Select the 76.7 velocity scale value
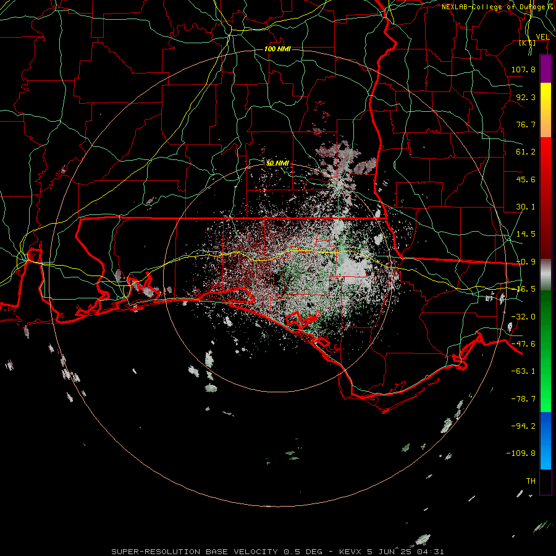The width and height of the screenshot is (556, 556). click(x=526, y=124)
